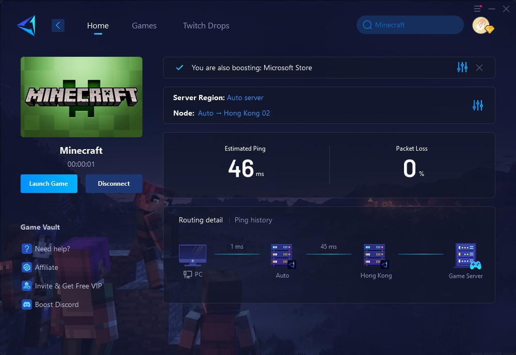Click the Game Server icon
516x355 pixels.
point(467,255)
